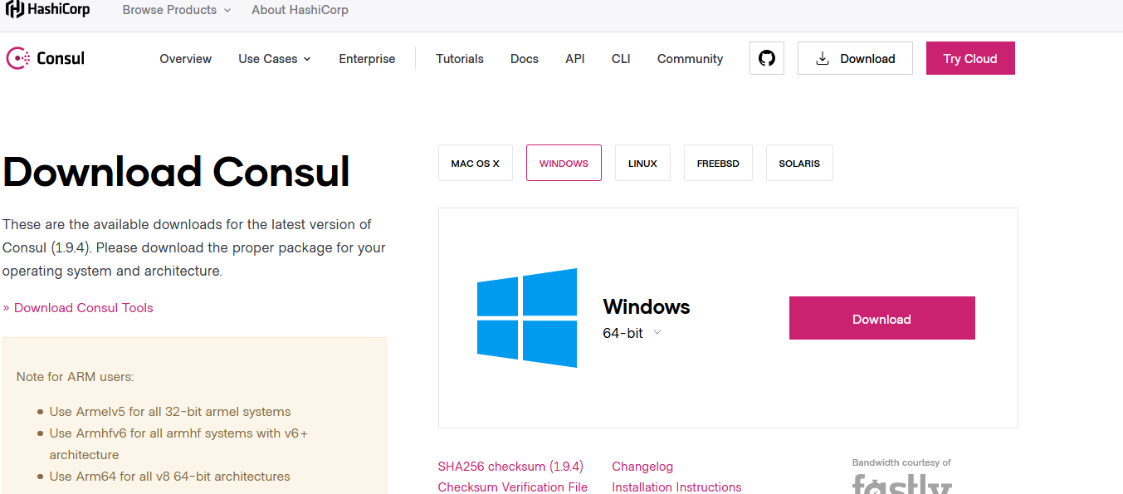Select the WINDOWS tab
This screenshot has width=1123, height=494.
pyautogui.click(x=564, y=163)
